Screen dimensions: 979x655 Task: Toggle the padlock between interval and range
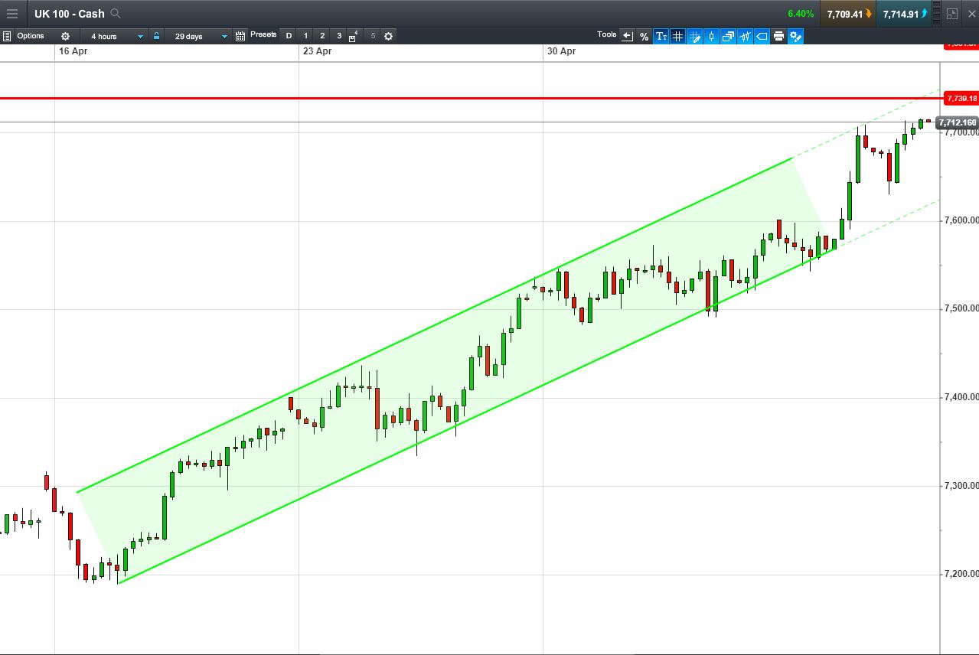click(156, 36)
